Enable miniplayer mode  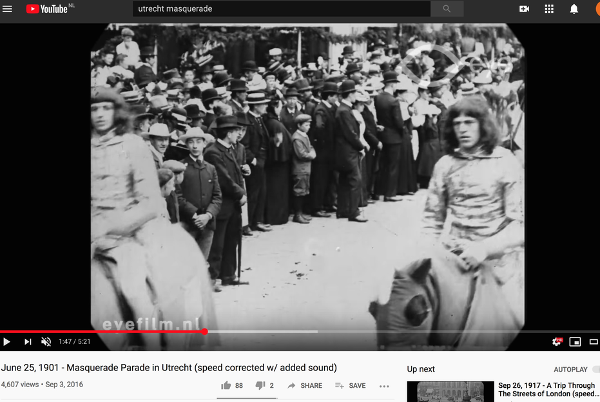click(x=575, y=341)
